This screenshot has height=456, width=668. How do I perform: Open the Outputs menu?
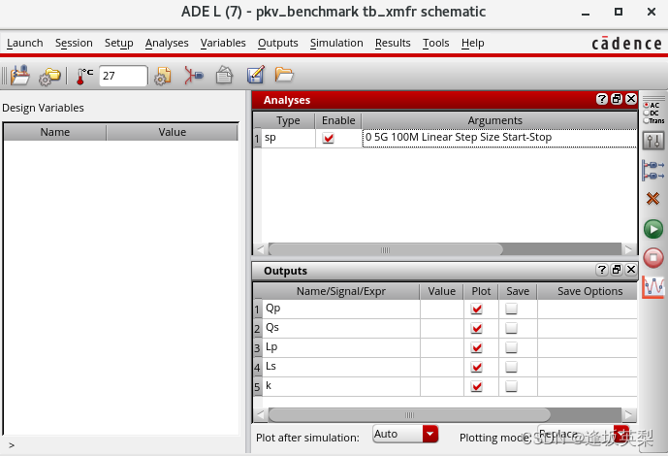(x=277, y=43)
